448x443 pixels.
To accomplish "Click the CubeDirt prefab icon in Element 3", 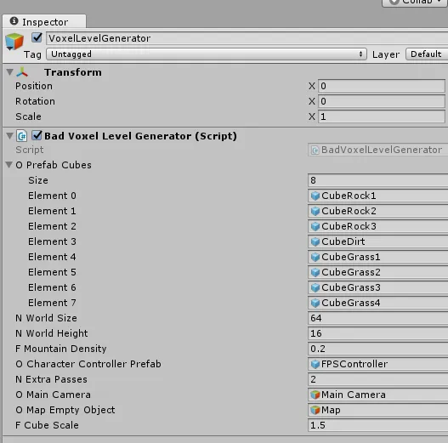I will (x=315, y=241).
